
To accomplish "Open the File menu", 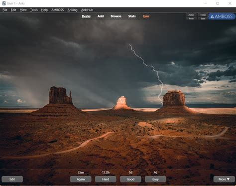I will click(5, 10).
